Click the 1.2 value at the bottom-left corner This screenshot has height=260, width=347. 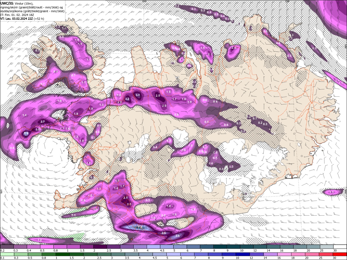coord(40,240)
